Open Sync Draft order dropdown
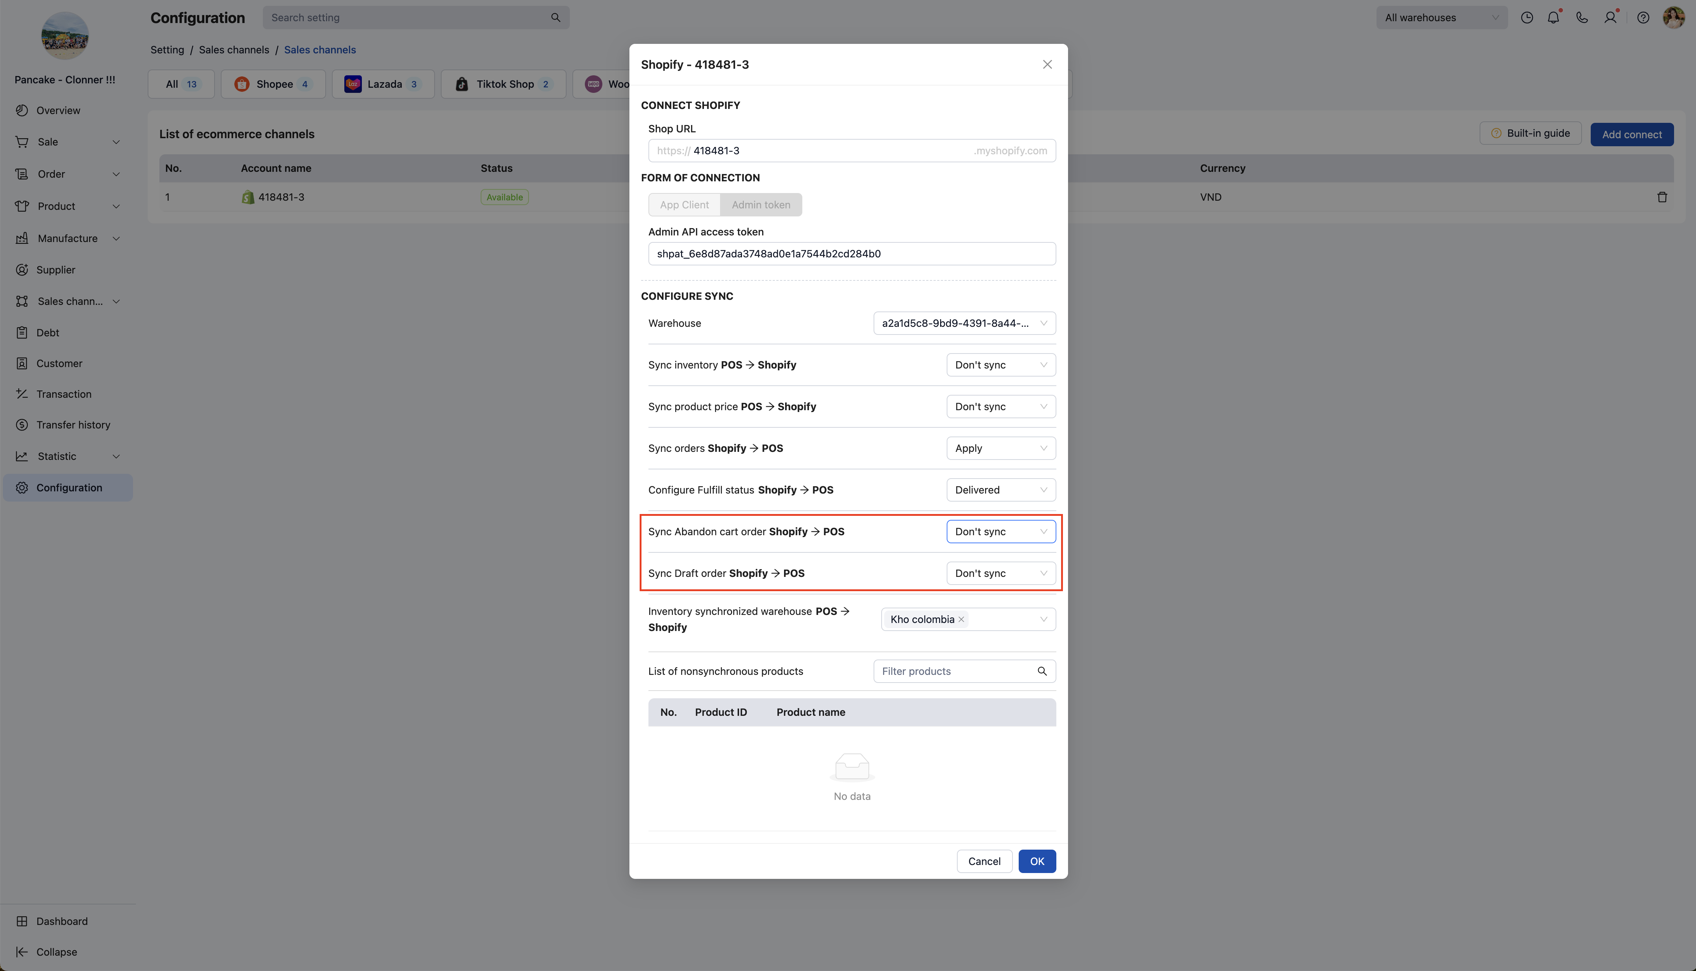1696x971 pixels. pos(1001,574)
